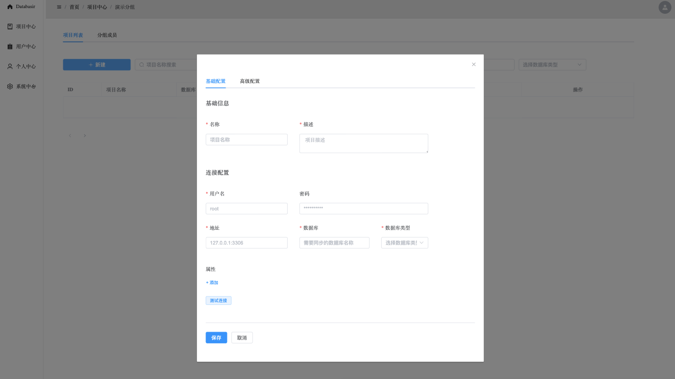Open 选择数据库类型 filter dropdown
Image resolution: width=675 pixels, height=379 pixels.
[553, 65]
